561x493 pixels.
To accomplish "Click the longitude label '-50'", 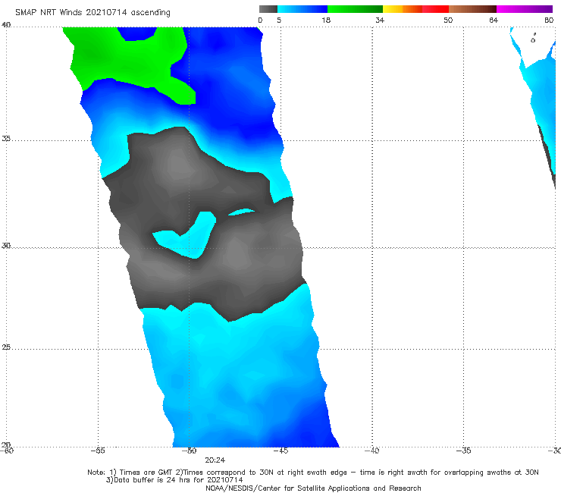I will click(189, 451).
